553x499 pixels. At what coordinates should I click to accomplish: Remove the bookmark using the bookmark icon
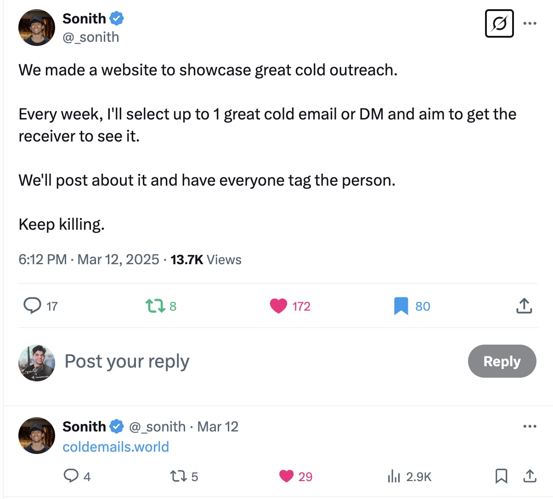401,306
